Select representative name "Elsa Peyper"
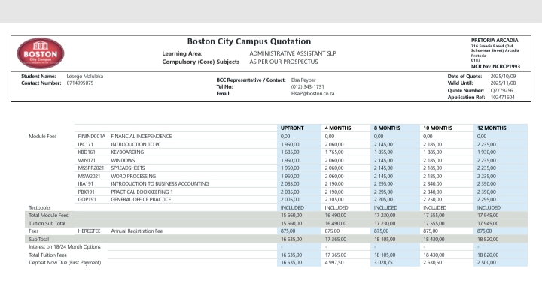542x305 pixels. click(303, 80)
